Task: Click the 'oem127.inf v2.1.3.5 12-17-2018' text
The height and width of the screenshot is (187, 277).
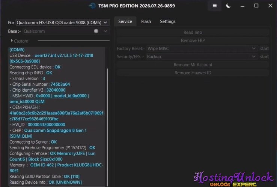Action: (64, 55)
